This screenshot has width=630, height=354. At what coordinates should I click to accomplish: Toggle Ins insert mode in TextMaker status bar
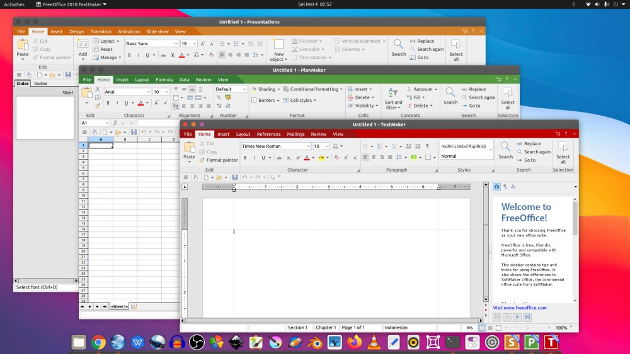[x=469, y=328]
